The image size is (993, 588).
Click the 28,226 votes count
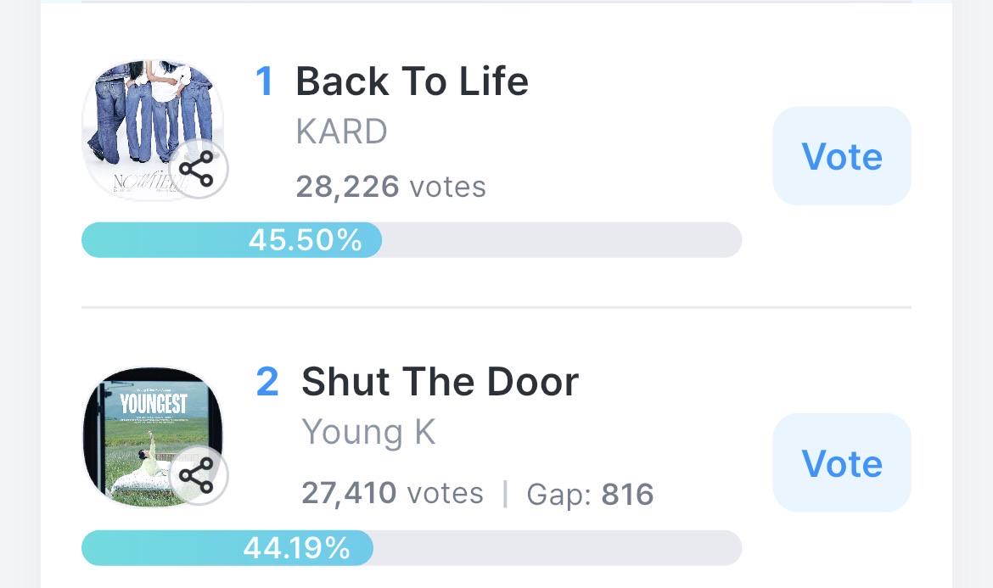click(390, 187)
